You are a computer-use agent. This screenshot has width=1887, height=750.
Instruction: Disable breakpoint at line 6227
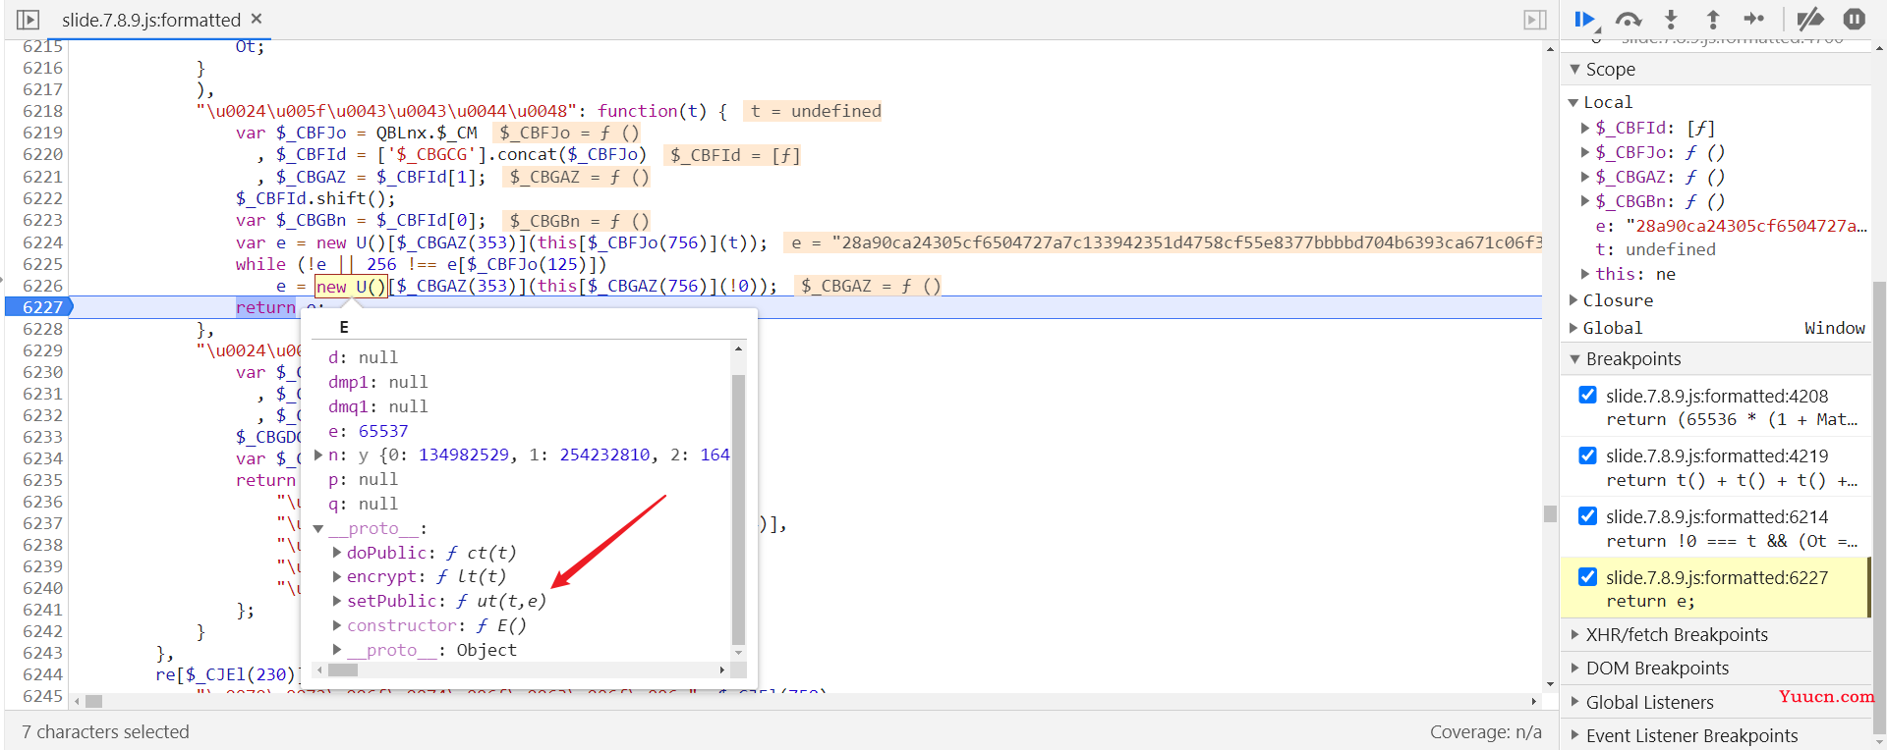(1587, 576)
